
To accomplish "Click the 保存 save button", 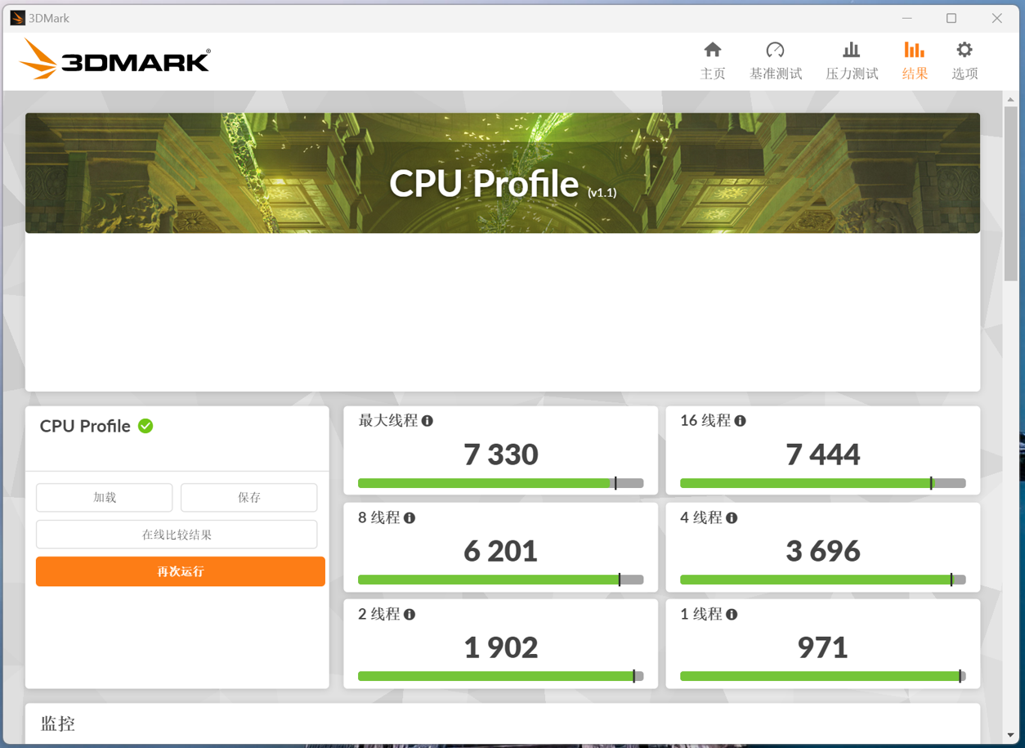I will (248, 497).
